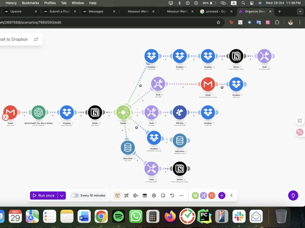Open Tools module before Notion Create Database Item
The image size is (305, 228).
pyautogui.click(x=151, y=169)
